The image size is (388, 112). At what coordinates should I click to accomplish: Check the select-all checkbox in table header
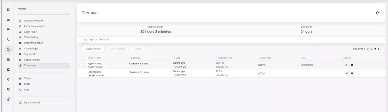pyautogui.click(x=82, y=58)
